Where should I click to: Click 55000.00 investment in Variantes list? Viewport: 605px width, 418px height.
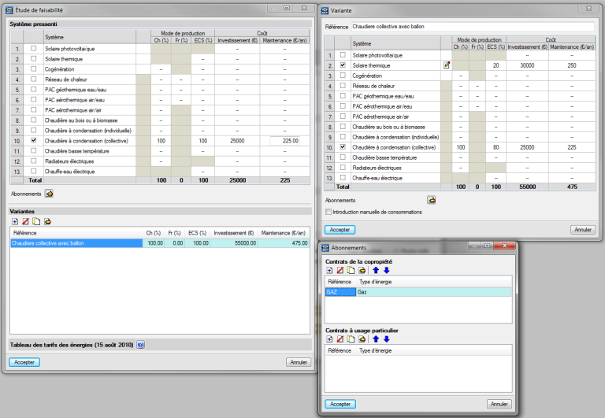pos(235,243)
